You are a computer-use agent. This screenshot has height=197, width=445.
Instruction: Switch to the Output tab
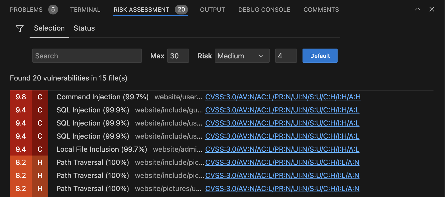point(212,10)
